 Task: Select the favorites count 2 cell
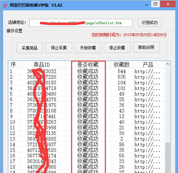click(x=122, y=139)
